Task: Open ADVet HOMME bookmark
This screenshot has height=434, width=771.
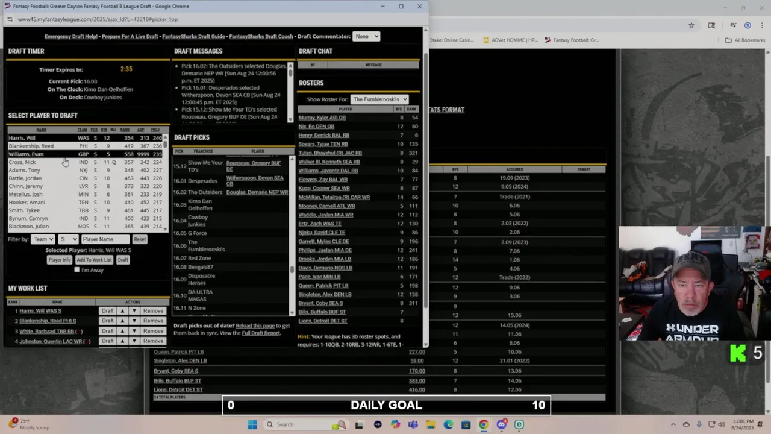Action: point(510,40)
